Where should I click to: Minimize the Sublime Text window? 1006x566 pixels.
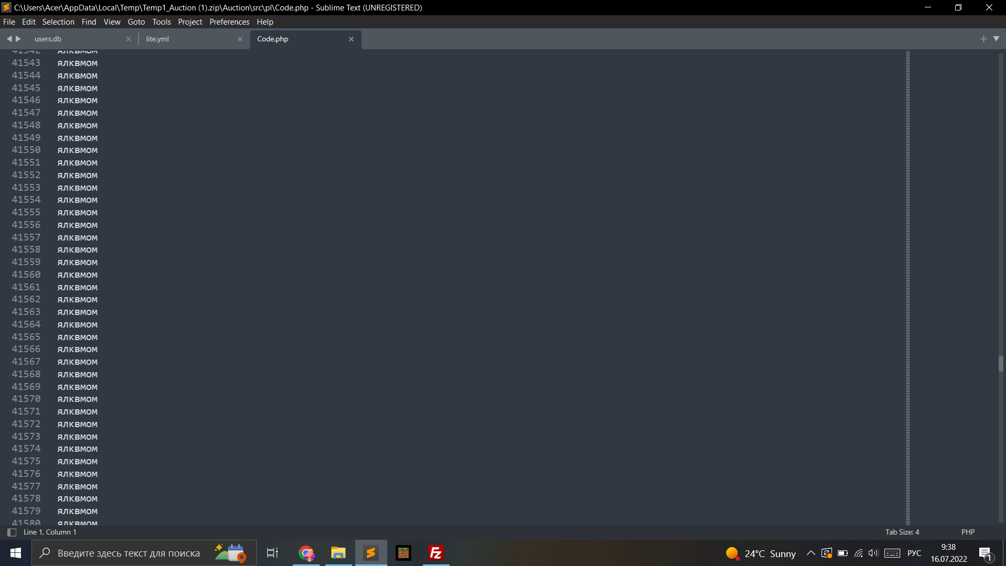(x=928, y=7)
